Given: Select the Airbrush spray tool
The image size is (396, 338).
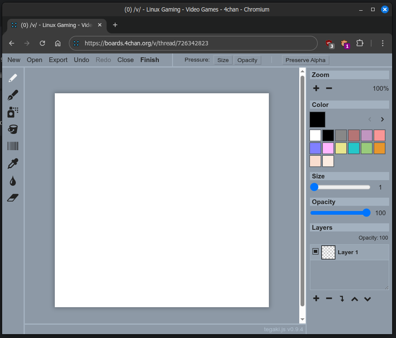Looking at the screenshot, I should click(x=13, y=112).
